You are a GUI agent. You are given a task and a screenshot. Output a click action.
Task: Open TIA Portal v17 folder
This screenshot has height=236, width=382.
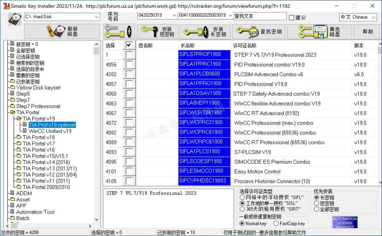tap(39, 144)
